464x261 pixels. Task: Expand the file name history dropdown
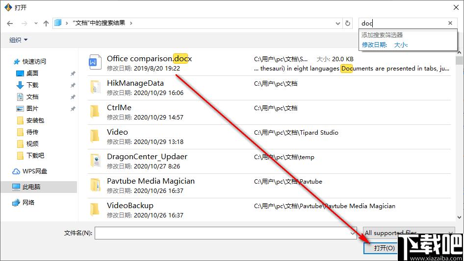coord(353,233)
